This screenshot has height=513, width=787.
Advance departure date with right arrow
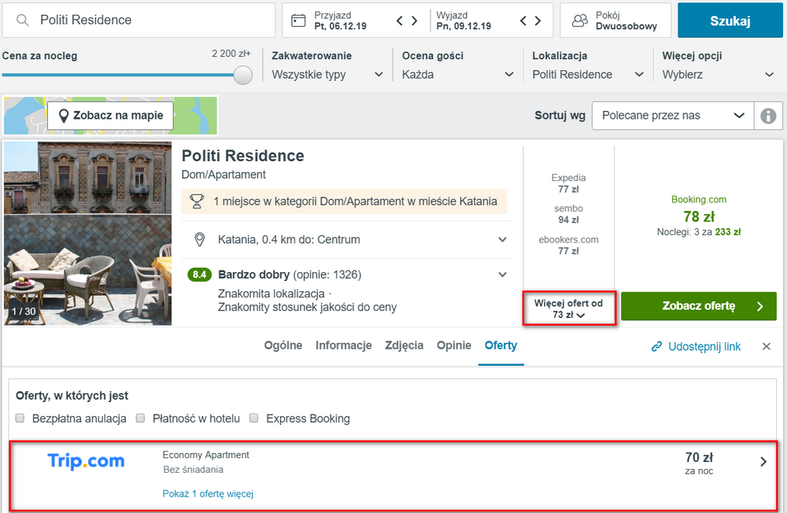click(538, 20)
